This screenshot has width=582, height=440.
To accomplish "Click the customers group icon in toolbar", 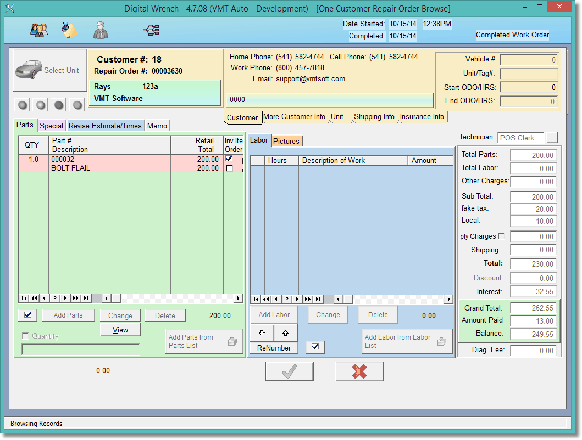I will click(38, 30).
